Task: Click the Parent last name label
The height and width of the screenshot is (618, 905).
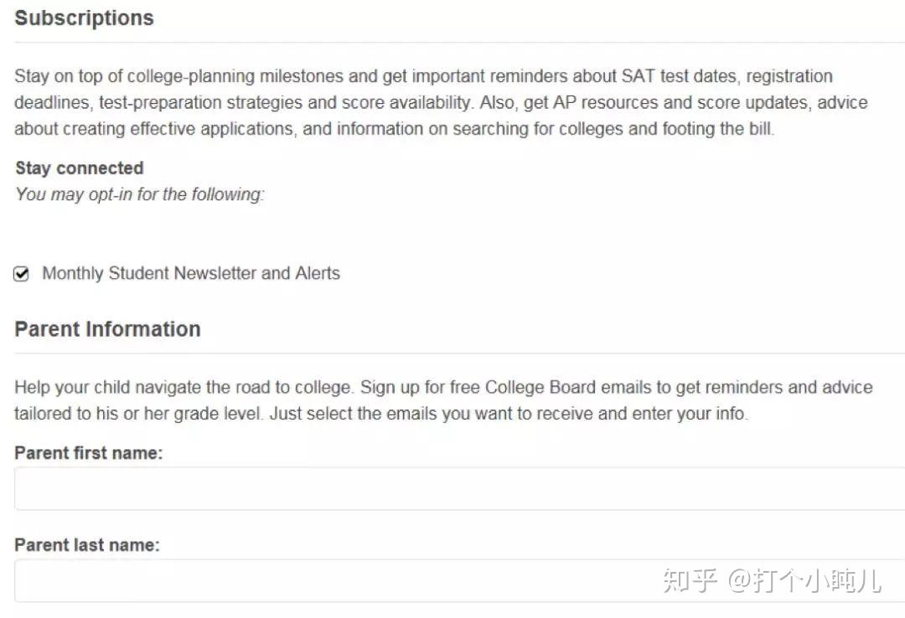Action: point(87,544)
